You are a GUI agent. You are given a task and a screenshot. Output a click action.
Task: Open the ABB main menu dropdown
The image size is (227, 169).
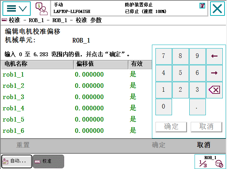17,8
